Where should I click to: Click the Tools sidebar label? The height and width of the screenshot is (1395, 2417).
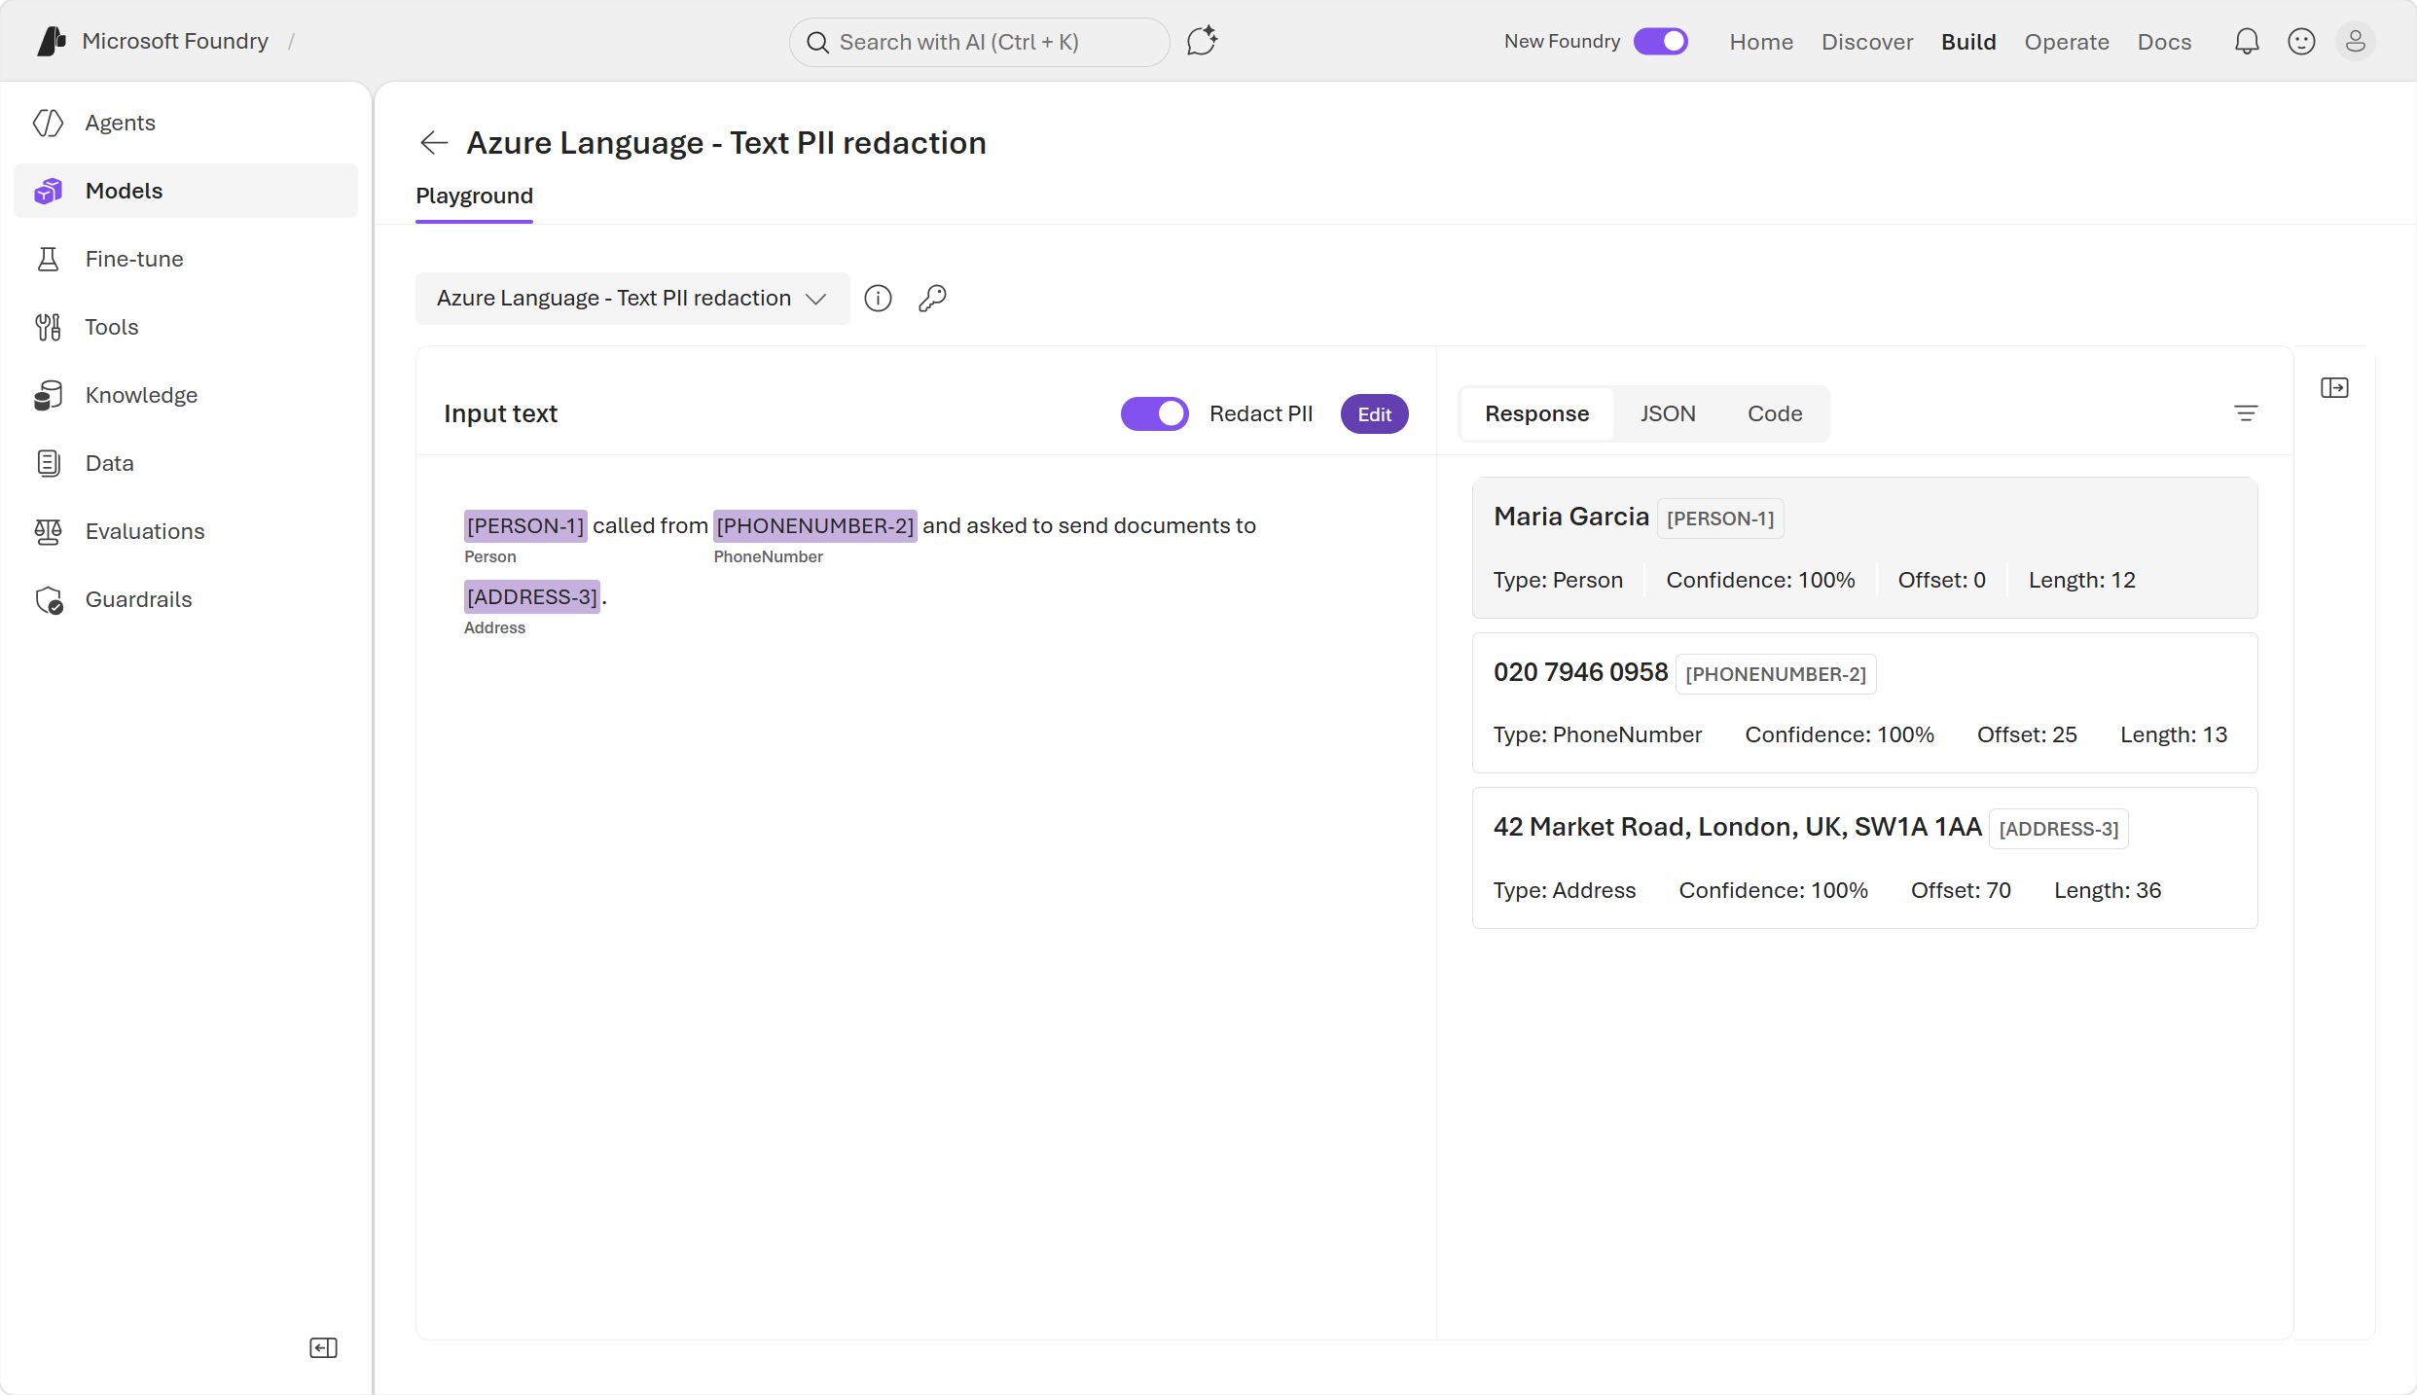coord(112,327)
